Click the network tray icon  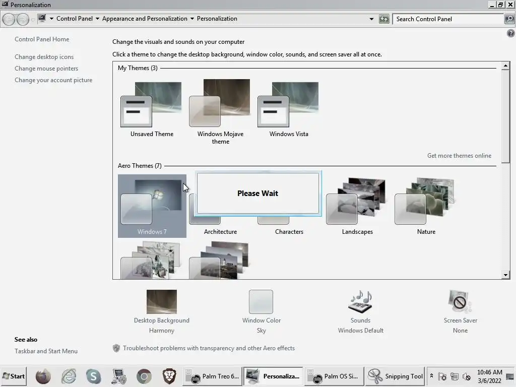455,376
